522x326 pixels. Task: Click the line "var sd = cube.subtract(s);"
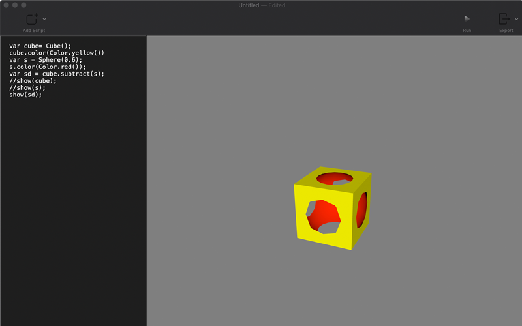(x=57, y=74)
